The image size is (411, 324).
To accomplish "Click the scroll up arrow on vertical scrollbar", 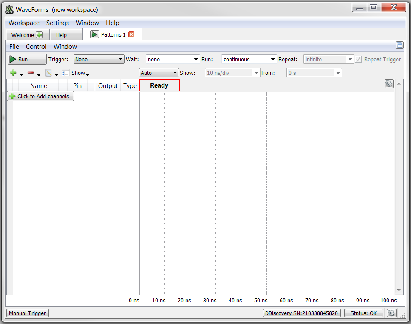I will click(x=399, y=84).
